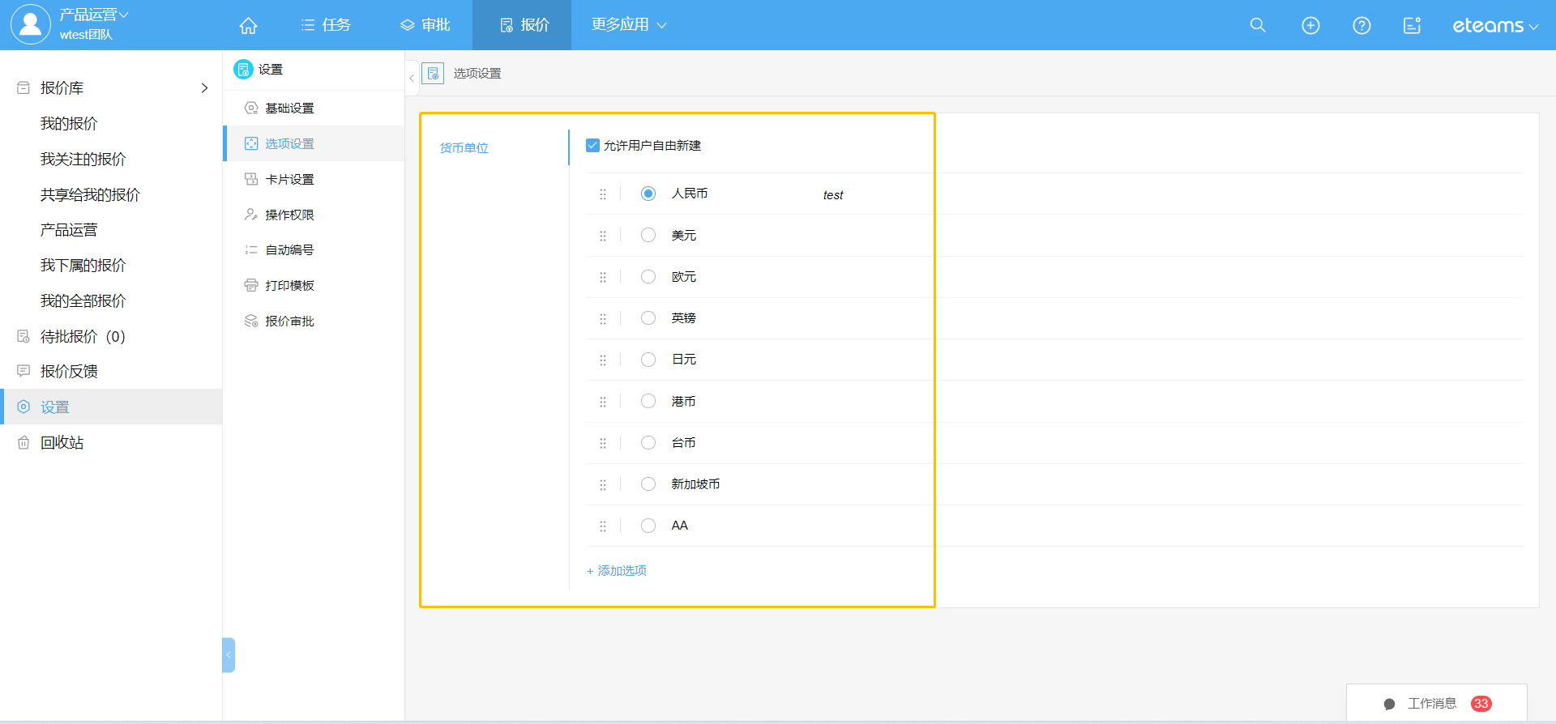Open the 卡片设置 settings menu
Viewport: 1556px width, 724px height.
pos(289,180)
